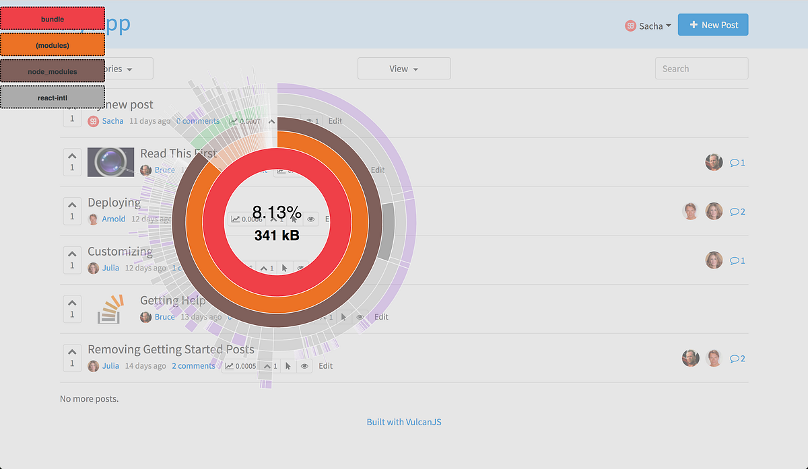Click the orange modules ring of sunburst
This screenshot has width=808, height=469.
(x=277, y=304)
